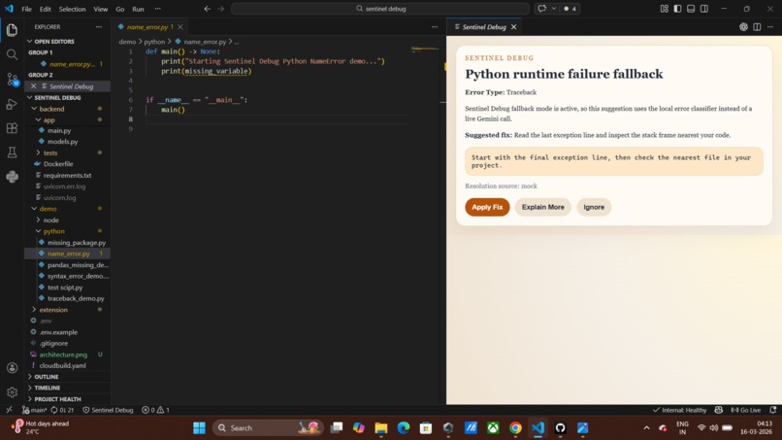This screenshot has height=440, width=782.
Task: Open the View menu
Action: (x=100, y=9)
